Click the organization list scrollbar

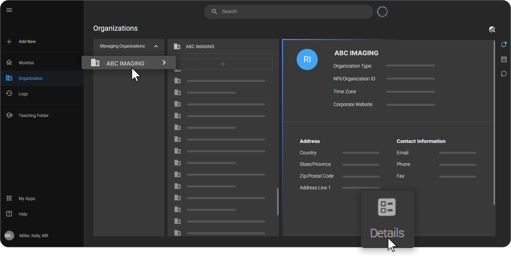[x=278, y=202]
